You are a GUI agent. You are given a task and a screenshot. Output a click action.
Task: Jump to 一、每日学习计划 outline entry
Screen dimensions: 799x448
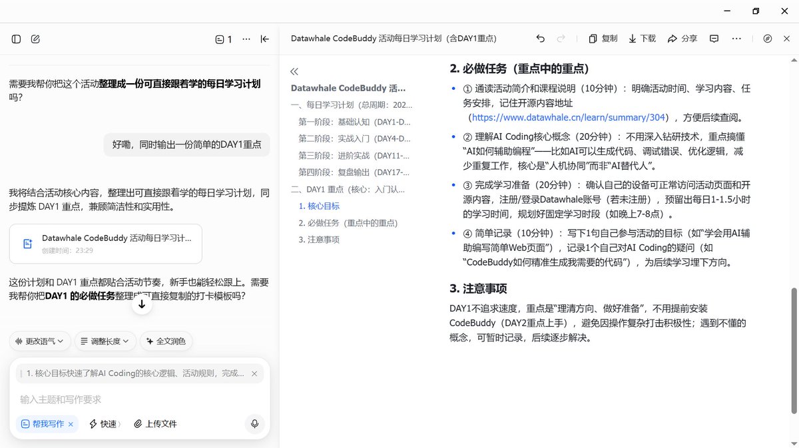352,105
